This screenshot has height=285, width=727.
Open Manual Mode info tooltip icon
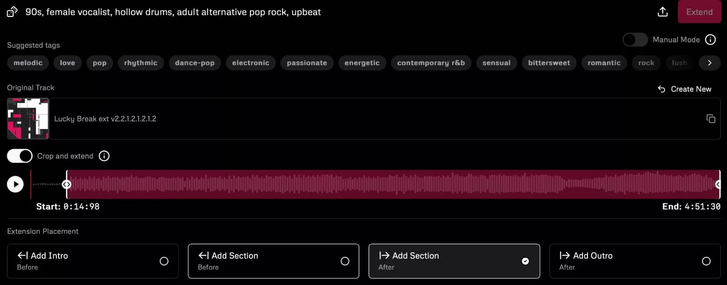tap(710, 40)
